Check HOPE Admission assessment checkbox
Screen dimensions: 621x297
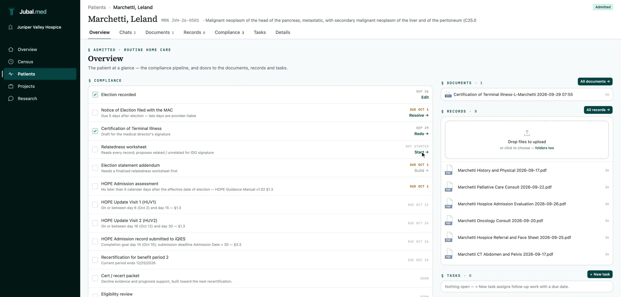point(95,186)
